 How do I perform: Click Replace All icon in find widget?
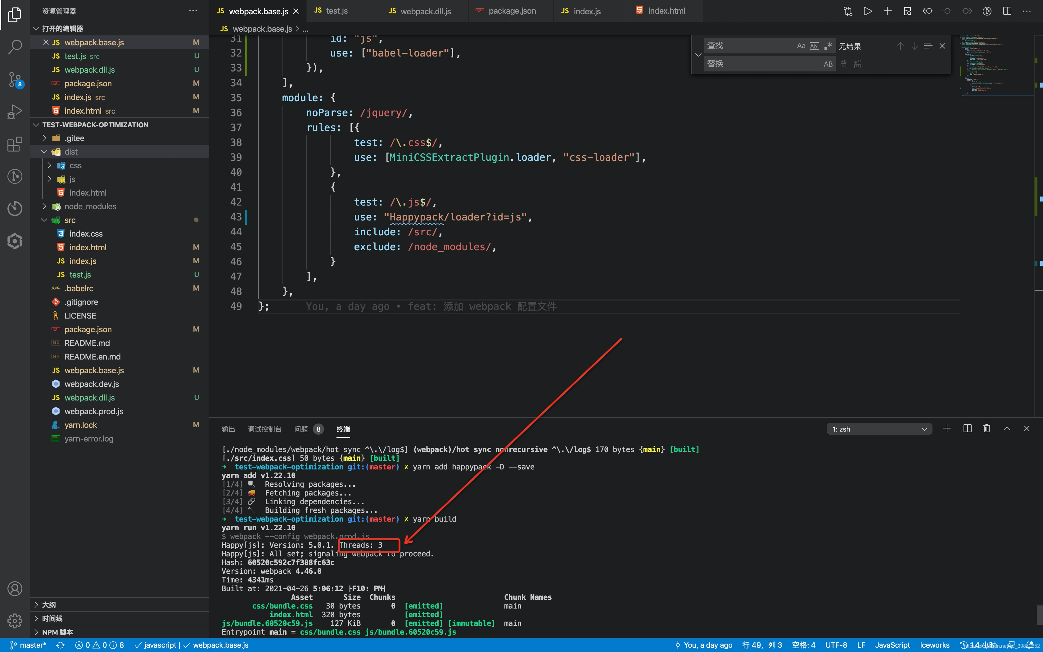click(x=858, y=64)
